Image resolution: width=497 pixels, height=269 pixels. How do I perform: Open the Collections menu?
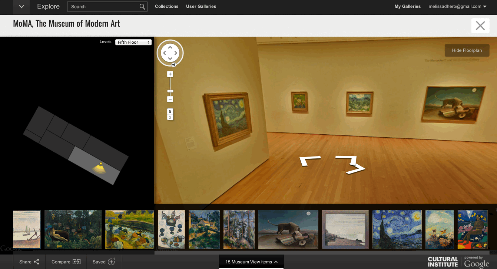click(x=166, y=6)
